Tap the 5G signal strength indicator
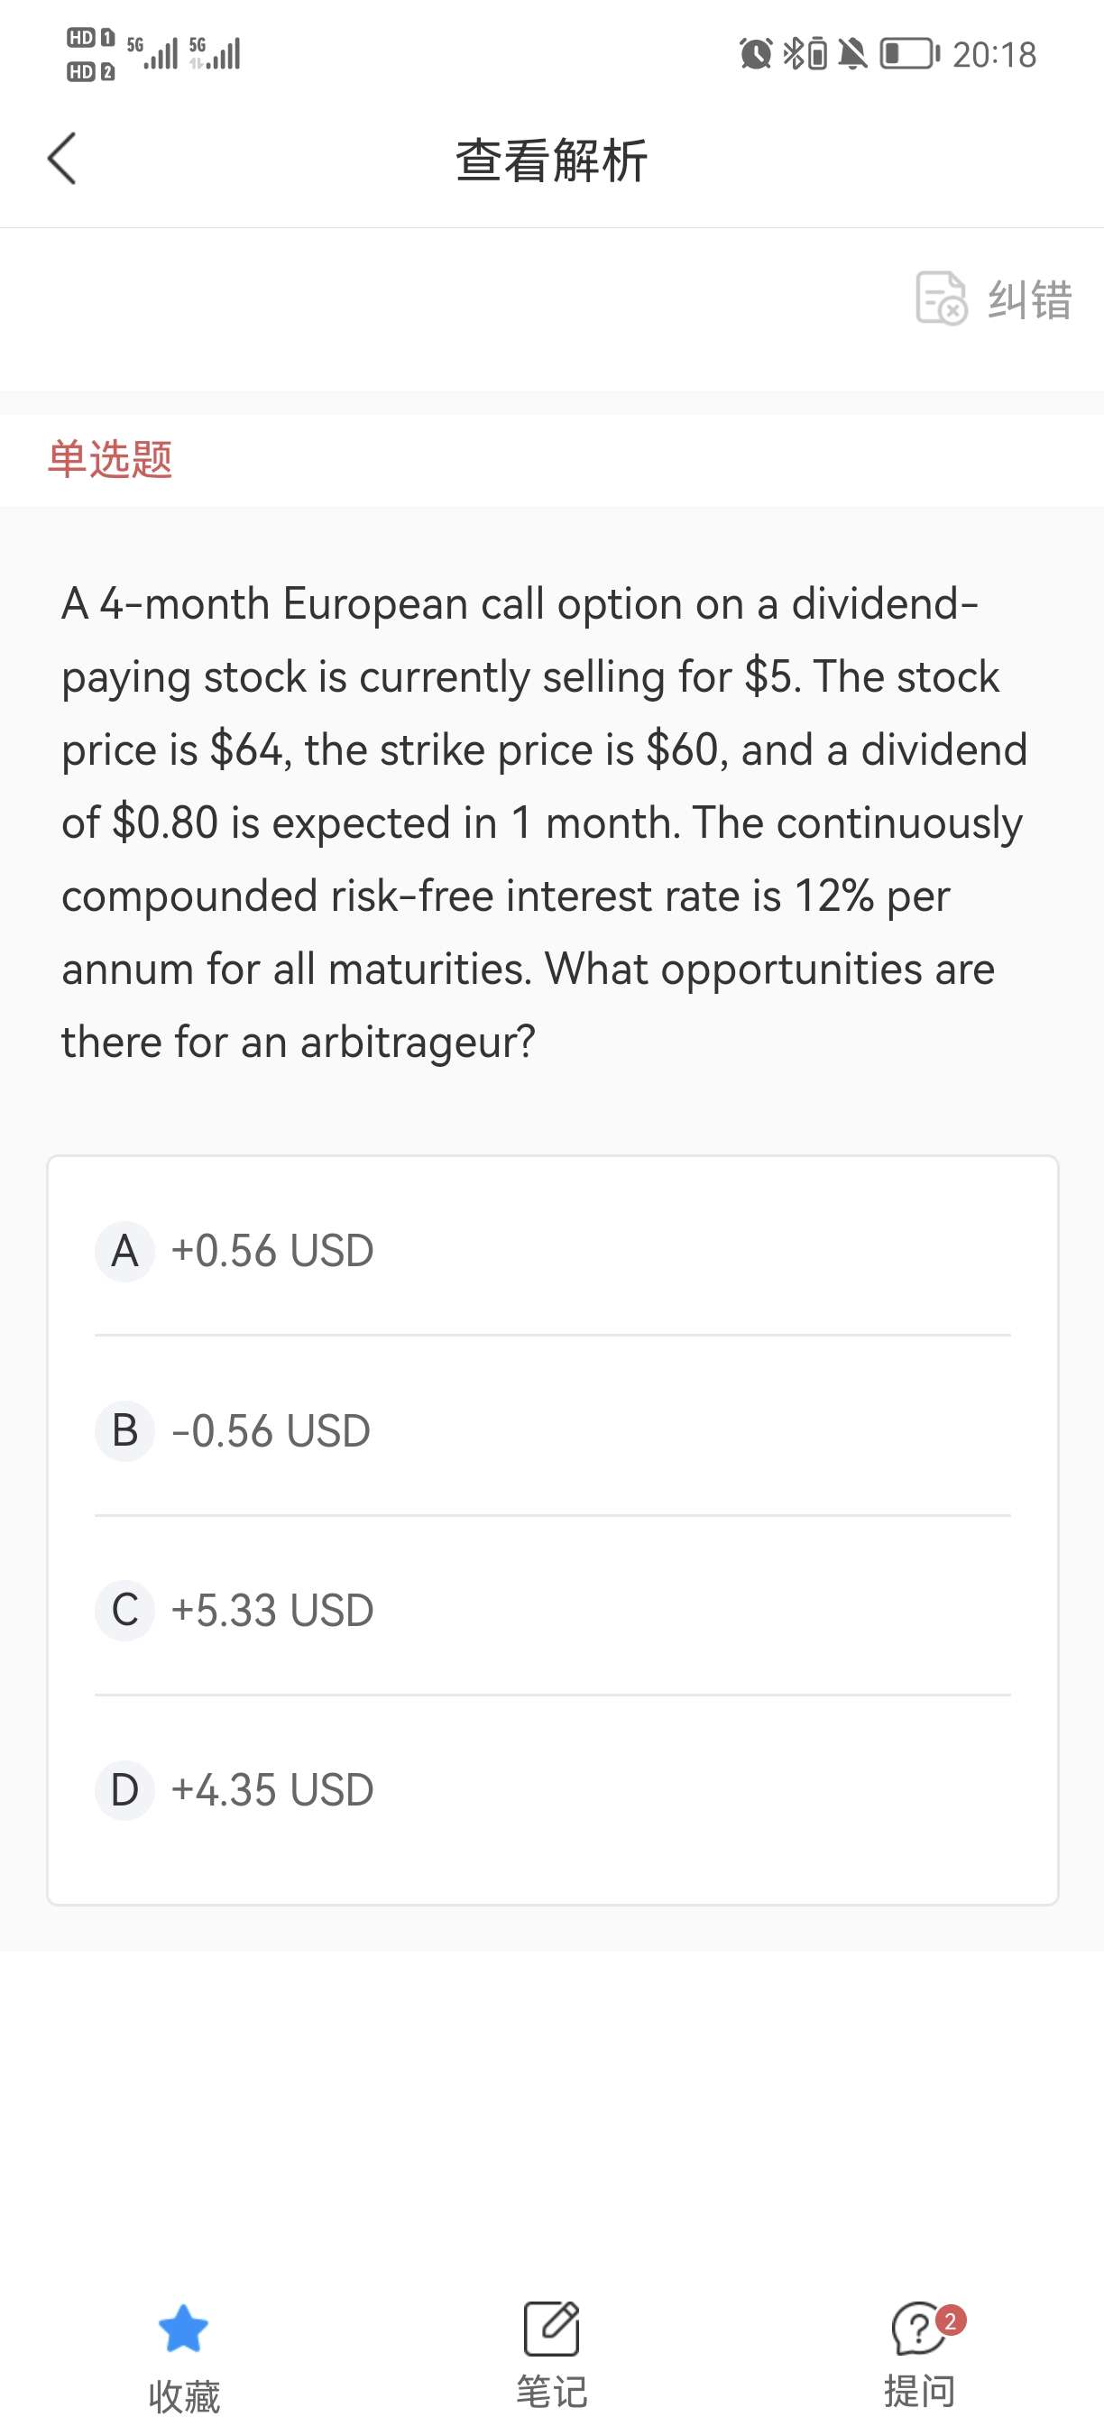The image size is (1104, 2435). coord(153,54)
